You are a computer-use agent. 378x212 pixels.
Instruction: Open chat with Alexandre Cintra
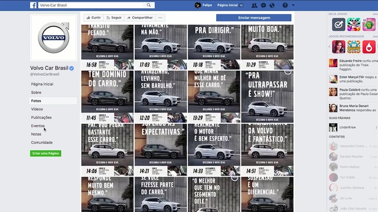[x=353, y=146]
